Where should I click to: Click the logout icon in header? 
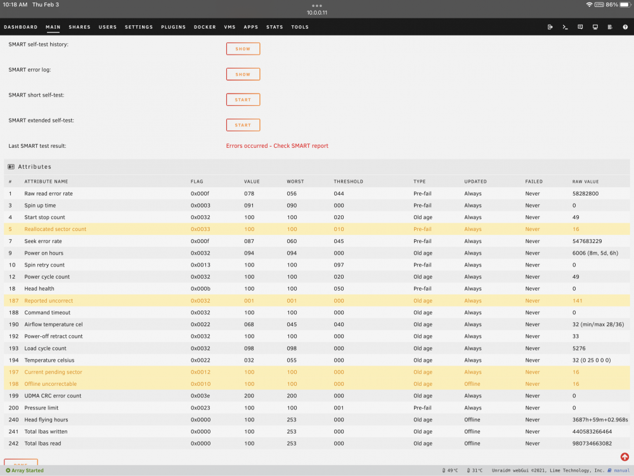point(550,27)
